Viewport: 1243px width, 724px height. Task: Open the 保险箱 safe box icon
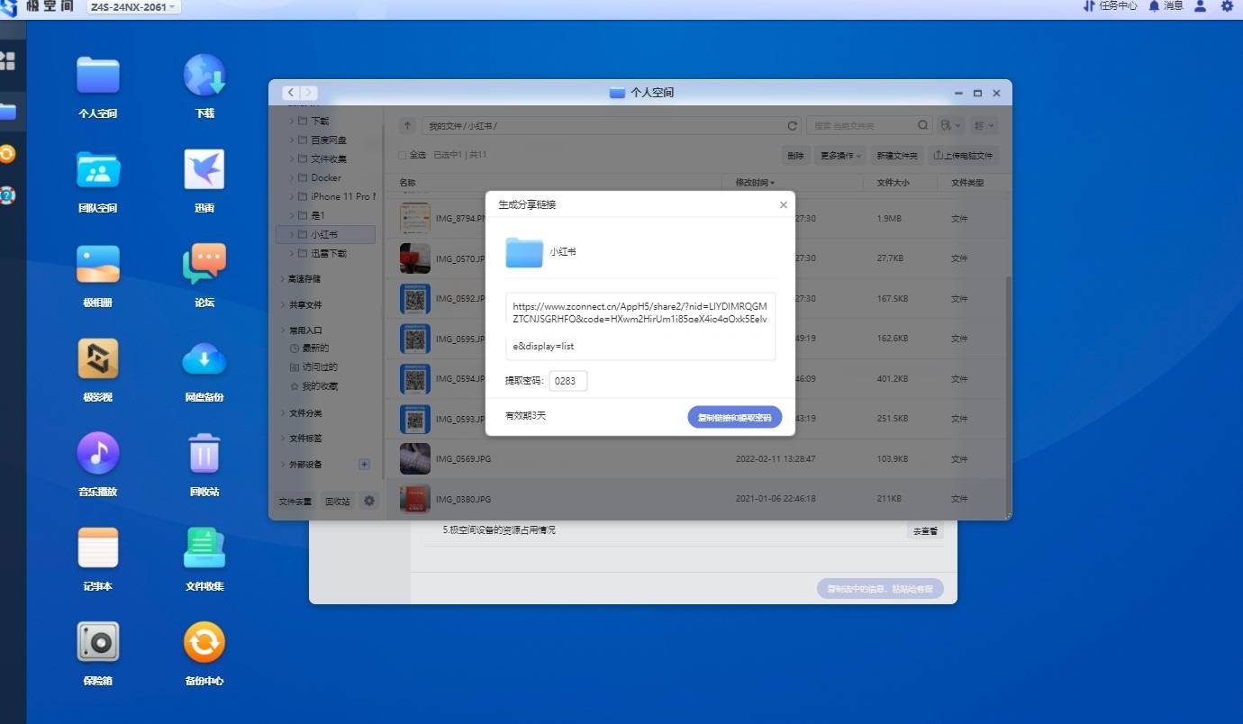[x=98, y=643]
